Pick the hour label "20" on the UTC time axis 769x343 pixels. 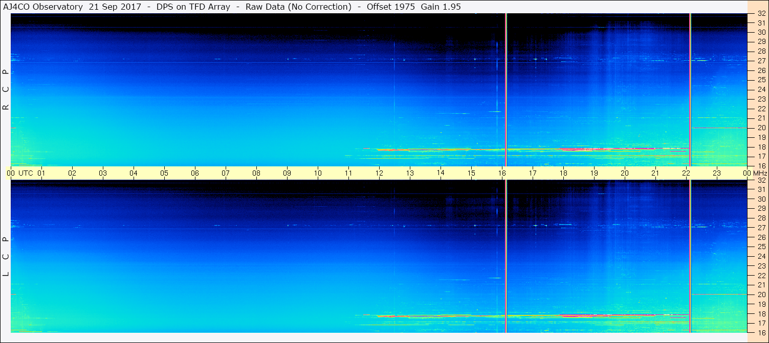625,173
